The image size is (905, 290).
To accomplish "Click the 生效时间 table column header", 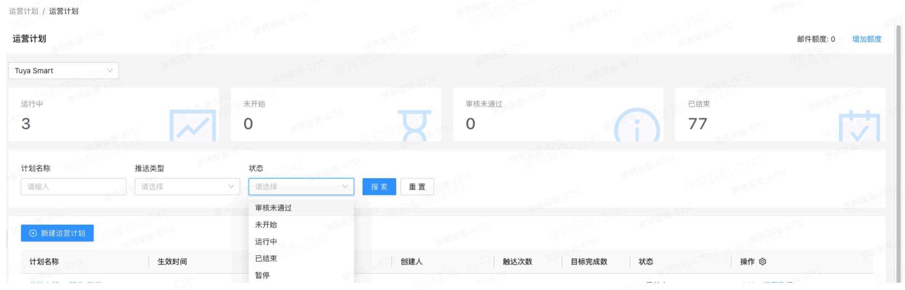I will [x=172, y=262].
